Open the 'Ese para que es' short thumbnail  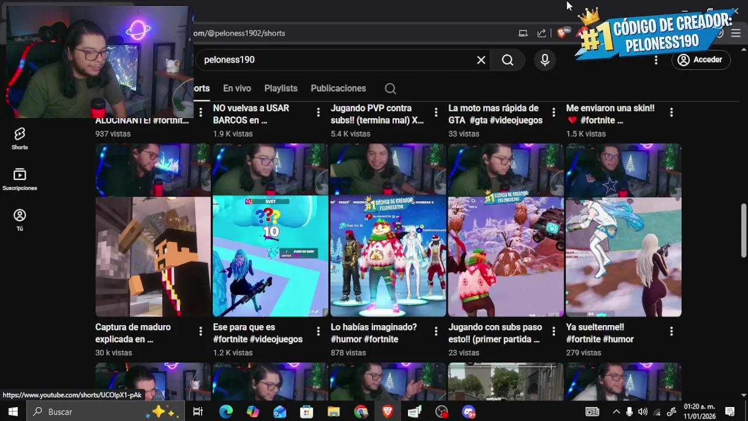click(271, 230)
